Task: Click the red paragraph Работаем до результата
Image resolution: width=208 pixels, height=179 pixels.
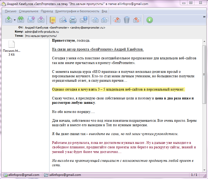Action: click(124, 147)
